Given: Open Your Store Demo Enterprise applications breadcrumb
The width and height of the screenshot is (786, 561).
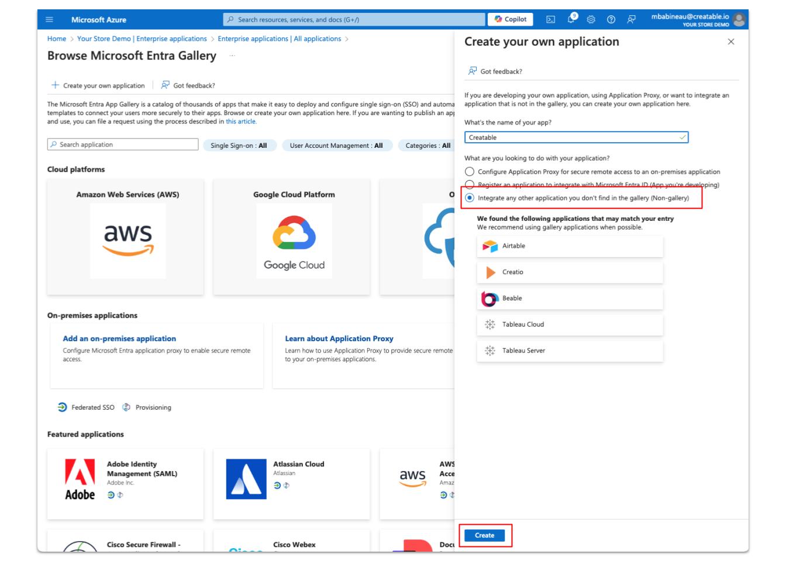Looking at the screenshot, I should 142,39.
